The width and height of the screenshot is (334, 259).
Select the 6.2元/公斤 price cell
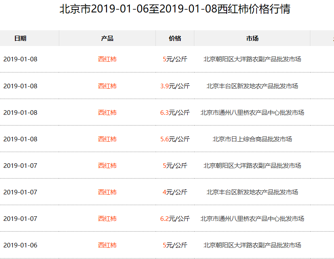(x=175, y=218)
